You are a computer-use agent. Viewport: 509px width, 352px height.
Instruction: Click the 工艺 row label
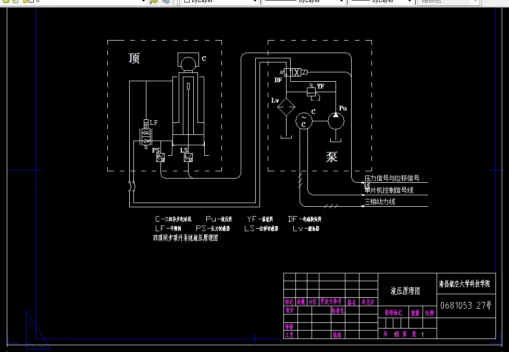290,334
